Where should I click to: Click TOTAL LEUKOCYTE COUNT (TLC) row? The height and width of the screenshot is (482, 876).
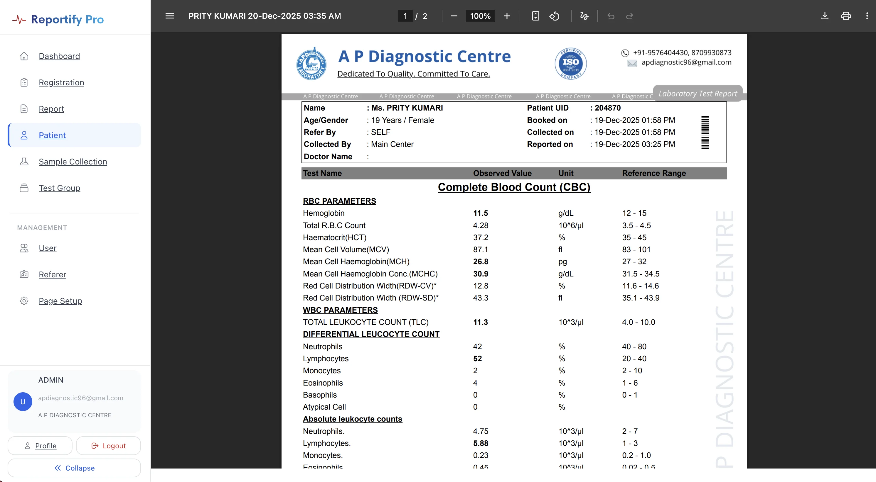(x=514, y=322)
